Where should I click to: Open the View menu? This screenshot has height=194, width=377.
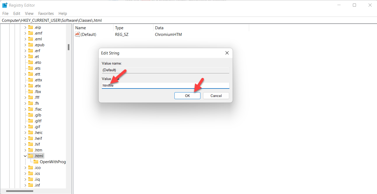(29, 14)
